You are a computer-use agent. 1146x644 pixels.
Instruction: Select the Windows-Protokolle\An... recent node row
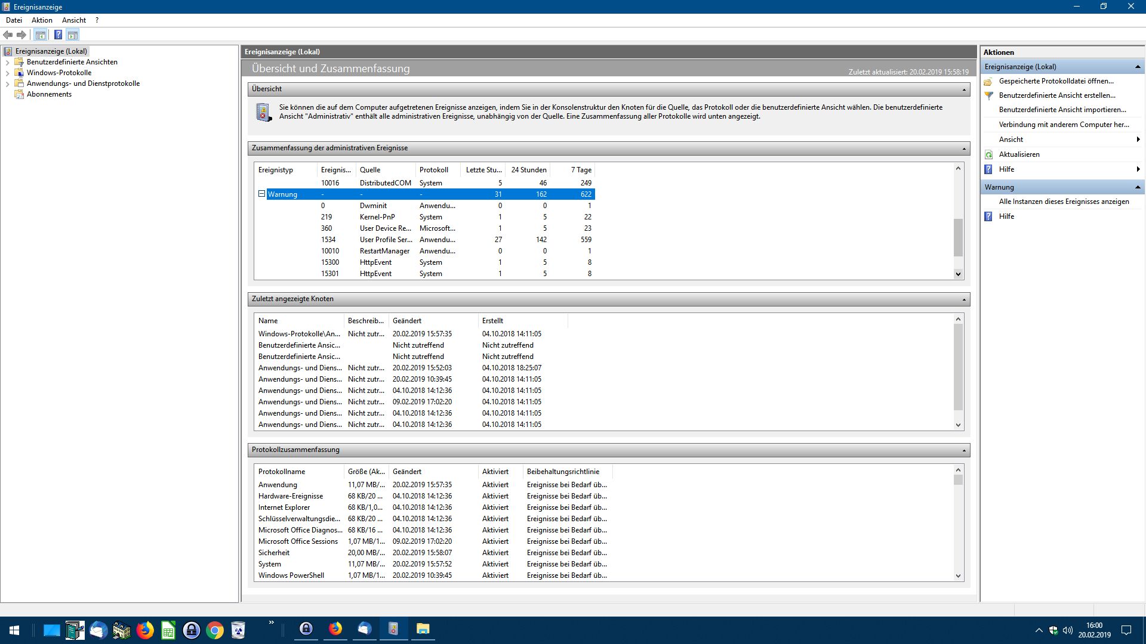(411, 334)
